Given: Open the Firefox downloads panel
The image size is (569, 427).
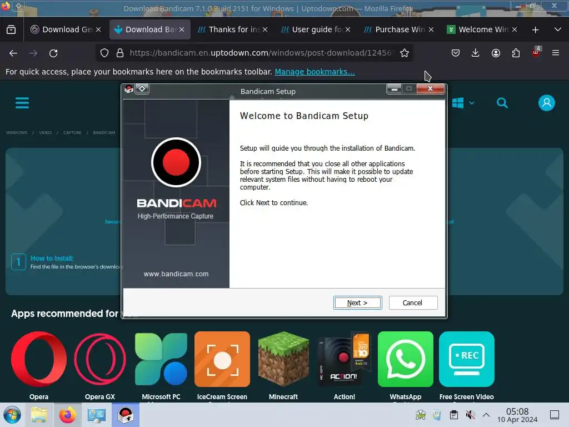Looking at the screenshot, I should click(x=476, y=53).
